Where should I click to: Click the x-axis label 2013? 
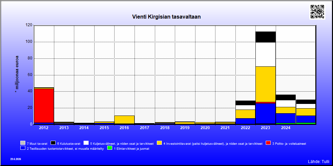tap(64, 128)
